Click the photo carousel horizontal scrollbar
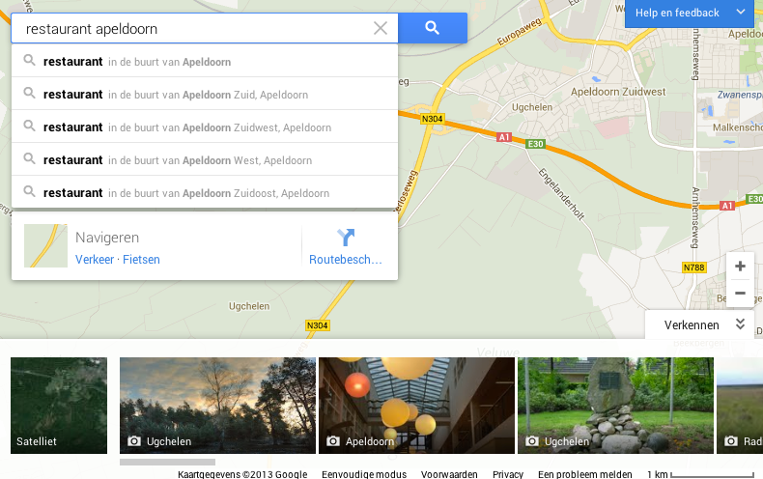Viewport: 763px width, 479px height. [x=167, y=462]
